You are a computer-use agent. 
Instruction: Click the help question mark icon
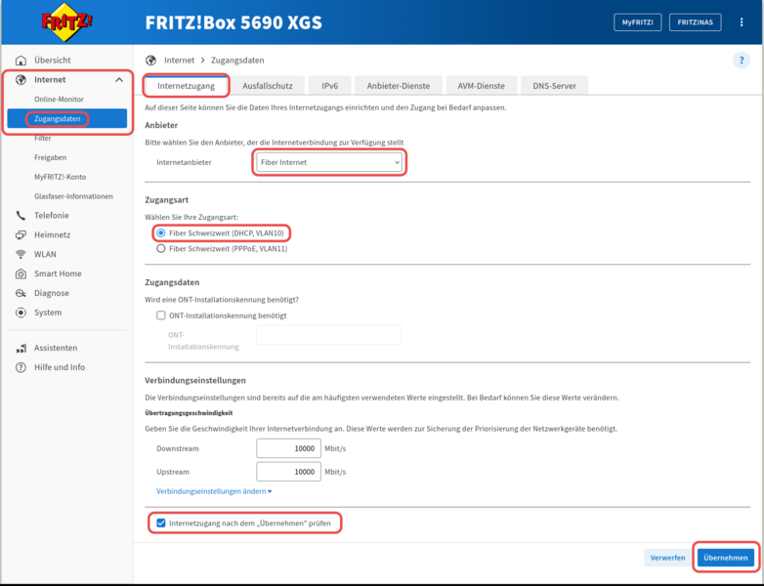(742, 61)
